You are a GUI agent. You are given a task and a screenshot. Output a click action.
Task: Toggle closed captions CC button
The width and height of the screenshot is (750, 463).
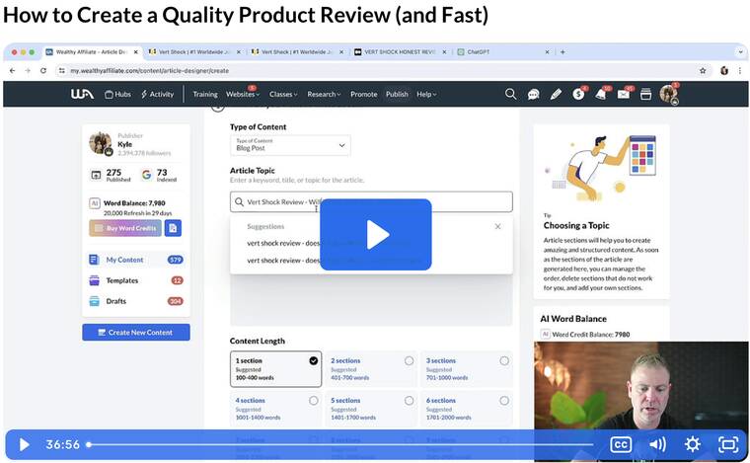(620, 444)
